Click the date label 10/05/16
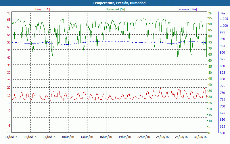Screen dimensions: 230x144 point(68,137)
